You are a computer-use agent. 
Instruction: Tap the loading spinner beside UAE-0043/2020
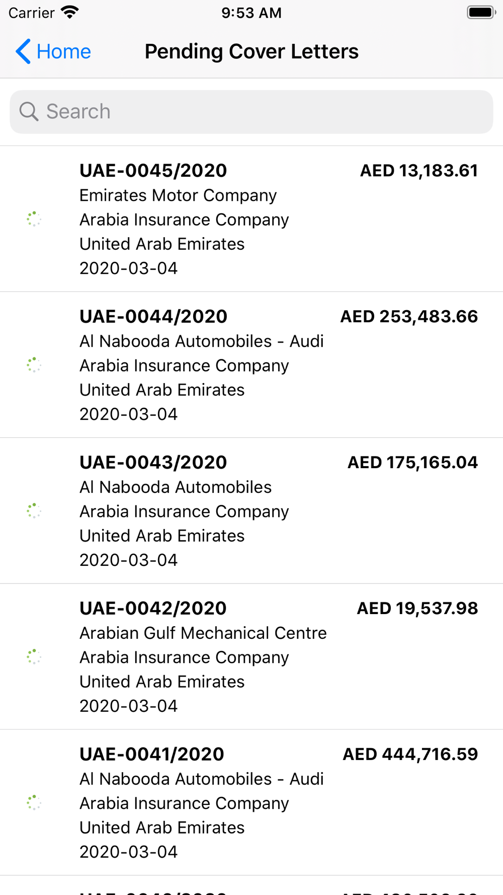click(x=34, y=511)
